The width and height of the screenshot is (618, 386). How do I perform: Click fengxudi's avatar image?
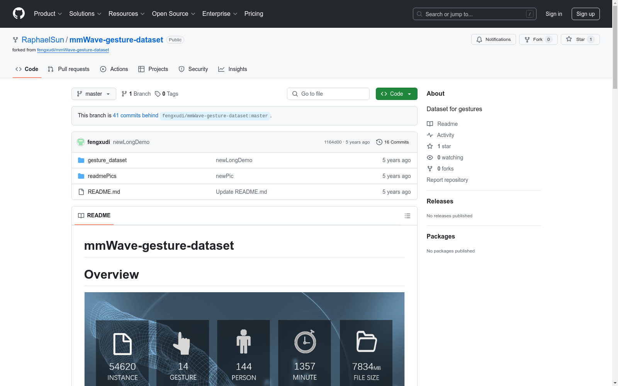(81, 142)
